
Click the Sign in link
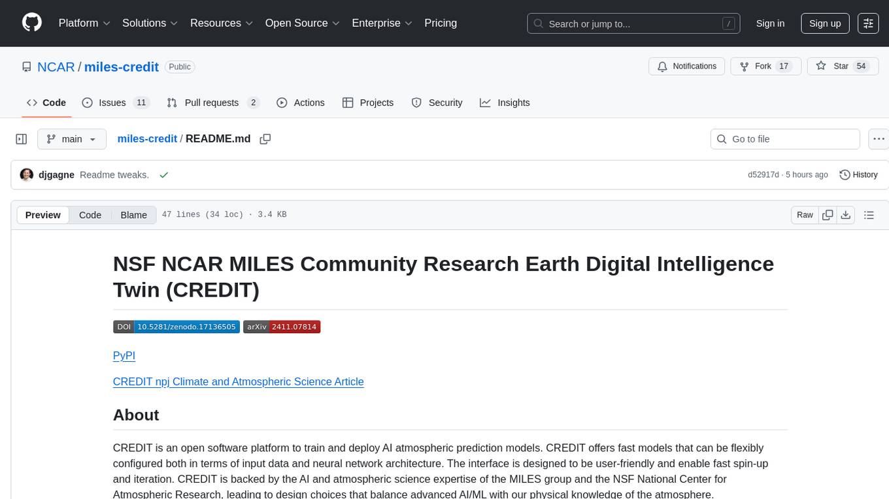[x=770, y=23]
